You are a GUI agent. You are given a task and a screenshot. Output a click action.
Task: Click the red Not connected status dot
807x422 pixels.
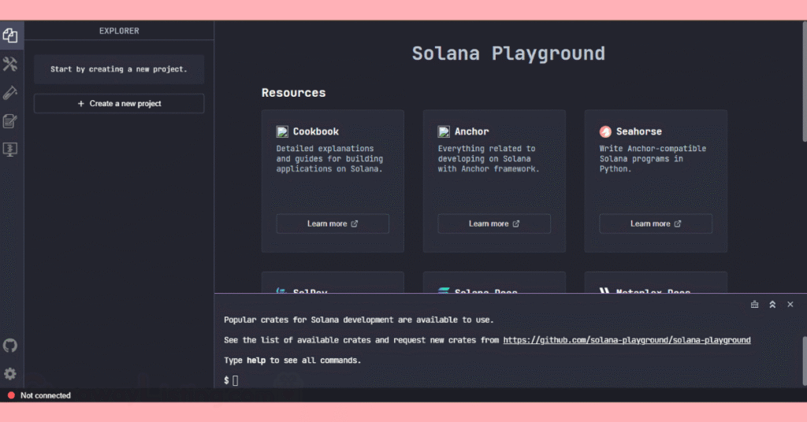[11, 395]
